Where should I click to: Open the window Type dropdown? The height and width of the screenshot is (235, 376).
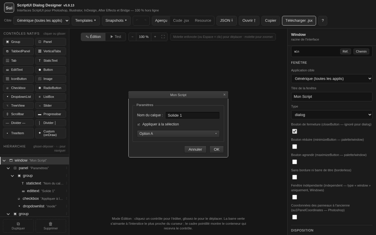click(x=332, y=115)
